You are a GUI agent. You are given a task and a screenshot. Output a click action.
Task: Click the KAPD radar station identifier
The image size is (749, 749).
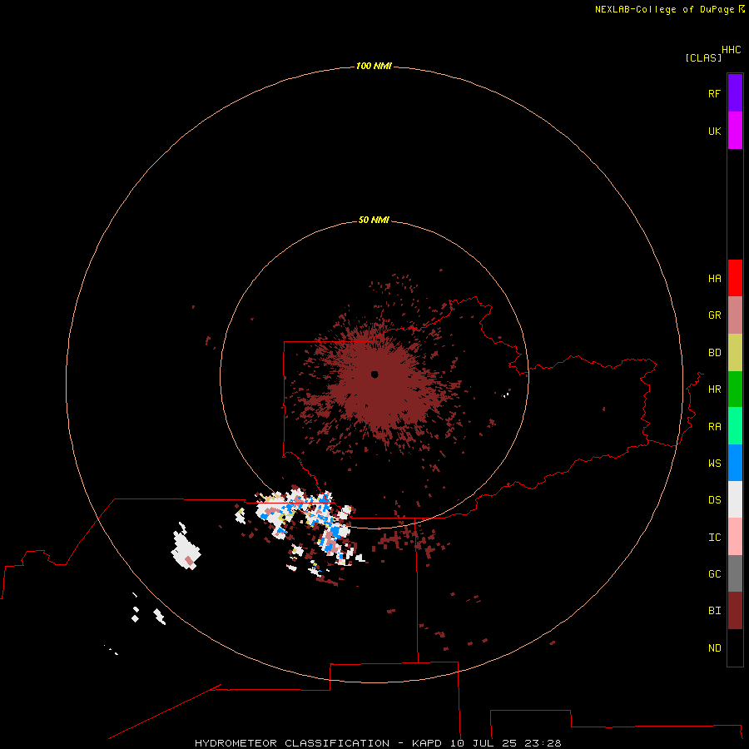pos(427,743)
